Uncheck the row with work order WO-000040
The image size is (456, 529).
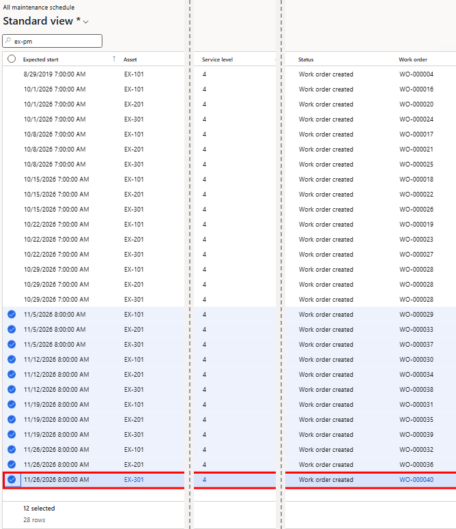click(12, 479)
